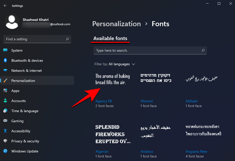Open the Agency FB font details
The image size is (235, 161).
tap(104, 101)
